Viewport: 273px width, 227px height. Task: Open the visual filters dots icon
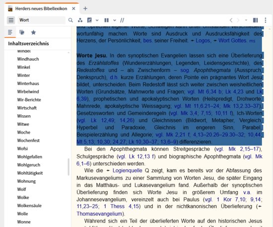[x=80, y=20]
